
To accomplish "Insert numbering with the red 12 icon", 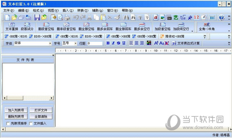I will 196,17.
